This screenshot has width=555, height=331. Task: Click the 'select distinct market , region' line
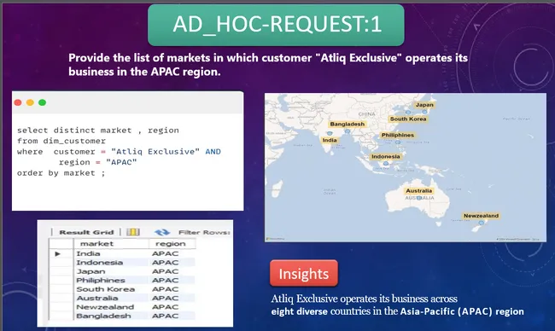point(98,131)
